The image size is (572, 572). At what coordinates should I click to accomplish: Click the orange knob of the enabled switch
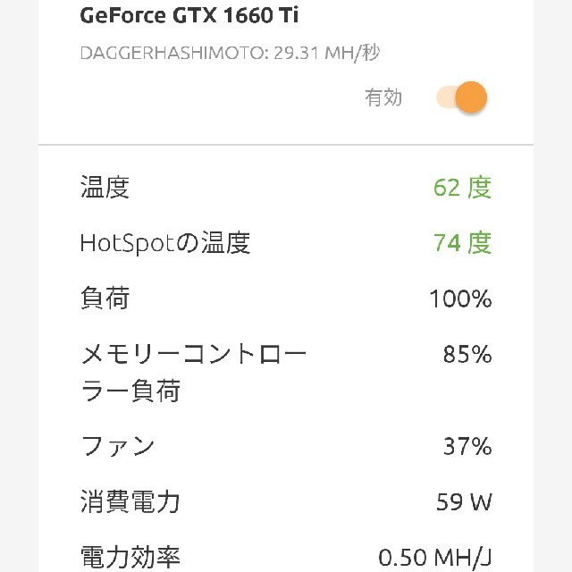pos(471,97)
